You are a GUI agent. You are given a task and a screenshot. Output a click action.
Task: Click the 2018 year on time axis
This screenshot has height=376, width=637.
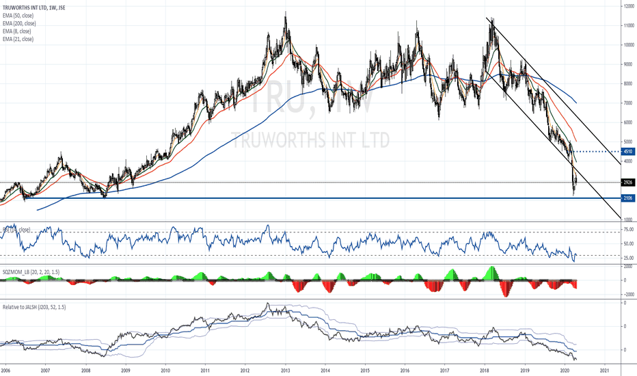(485, 371)
